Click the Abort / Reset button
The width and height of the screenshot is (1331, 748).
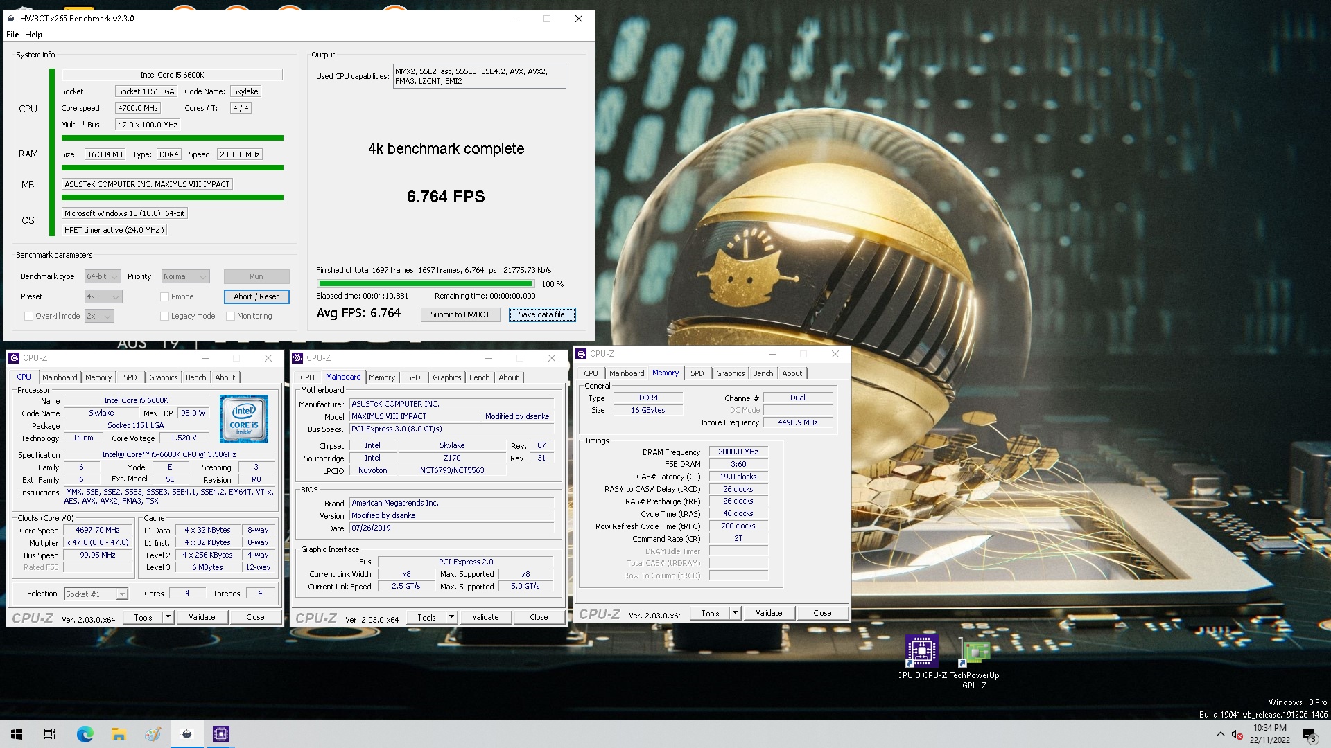(256, 296)
